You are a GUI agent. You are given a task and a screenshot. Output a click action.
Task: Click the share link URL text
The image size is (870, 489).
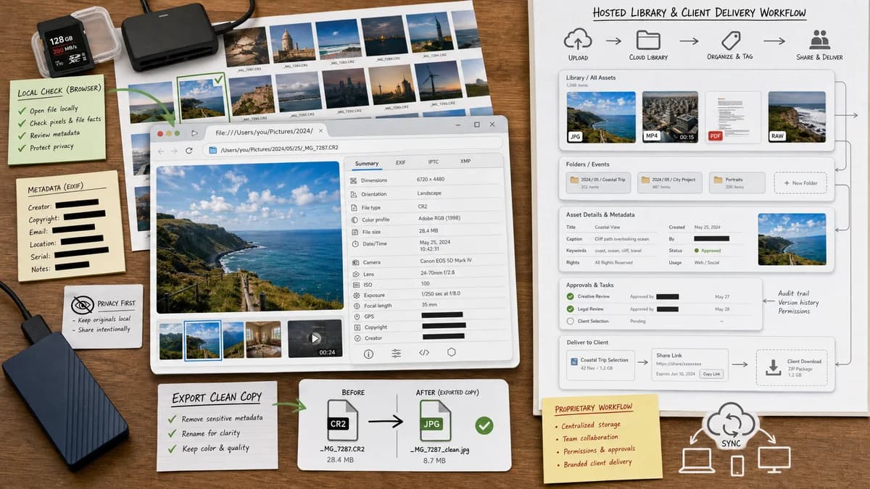678,364
